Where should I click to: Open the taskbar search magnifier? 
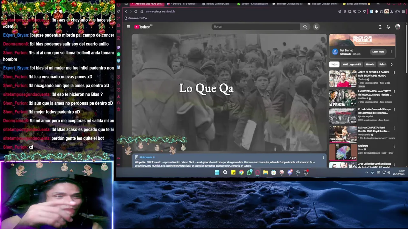click(225, 172)
